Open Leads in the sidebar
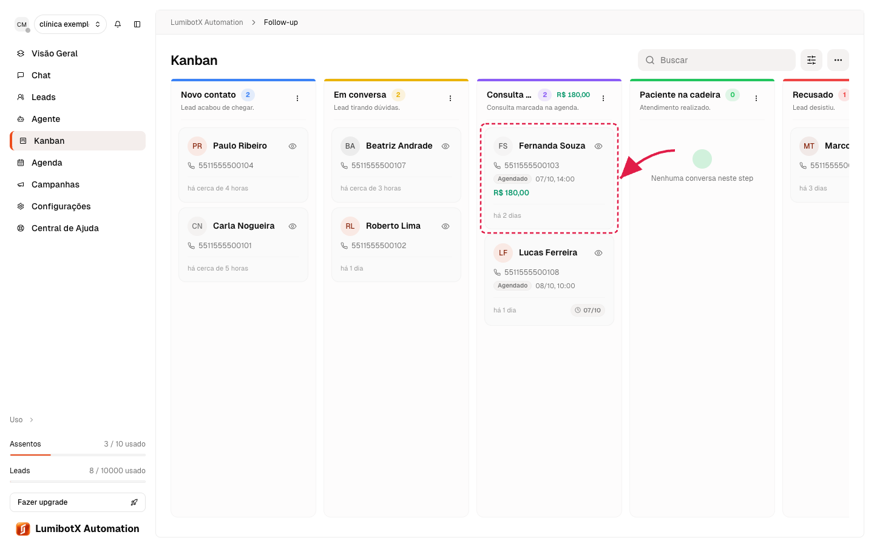 [x=78, y=97]
